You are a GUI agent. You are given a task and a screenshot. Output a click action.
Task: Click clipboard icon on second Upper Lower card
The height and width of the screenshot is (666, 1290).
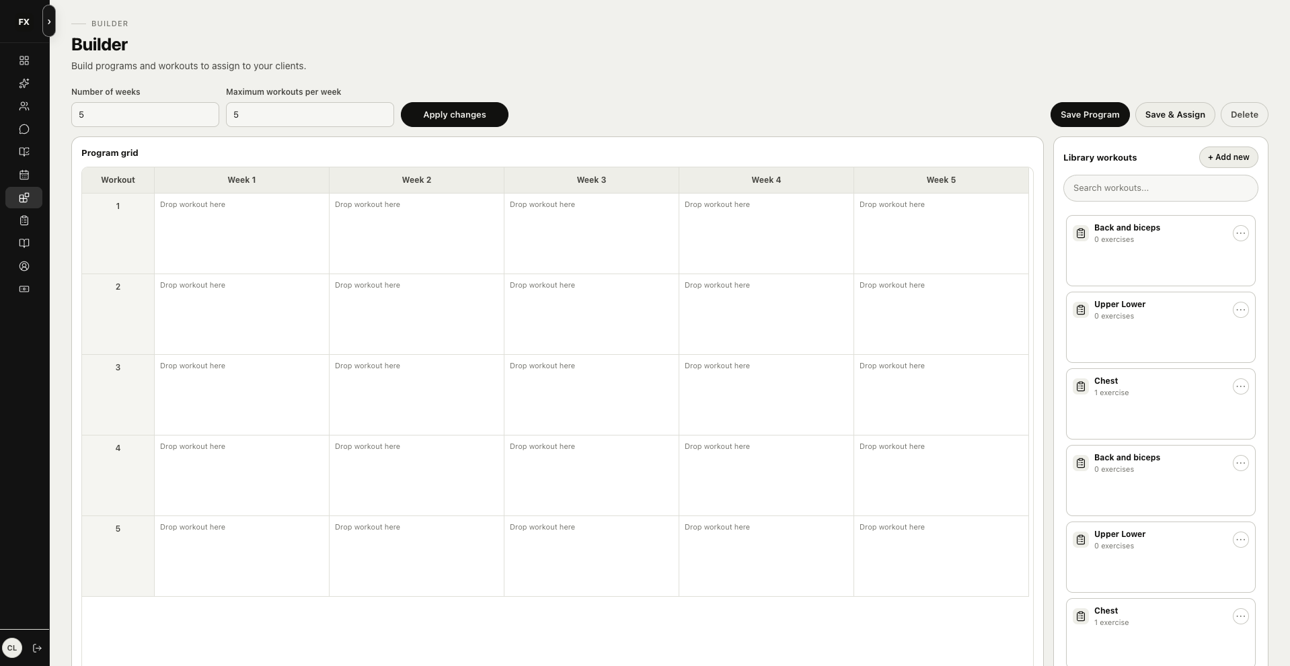[x=1081, y=540]
